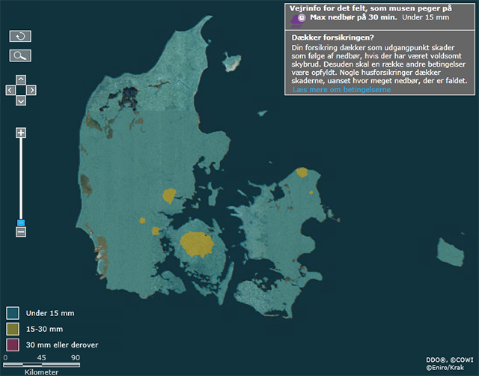The image size is (479, 376).
Task: Click the '15-30 mm' legend swatch
Action: pos(13,329)
